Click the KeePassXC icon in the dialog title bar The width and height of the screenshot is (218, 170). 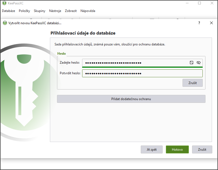tap(5, 23)
